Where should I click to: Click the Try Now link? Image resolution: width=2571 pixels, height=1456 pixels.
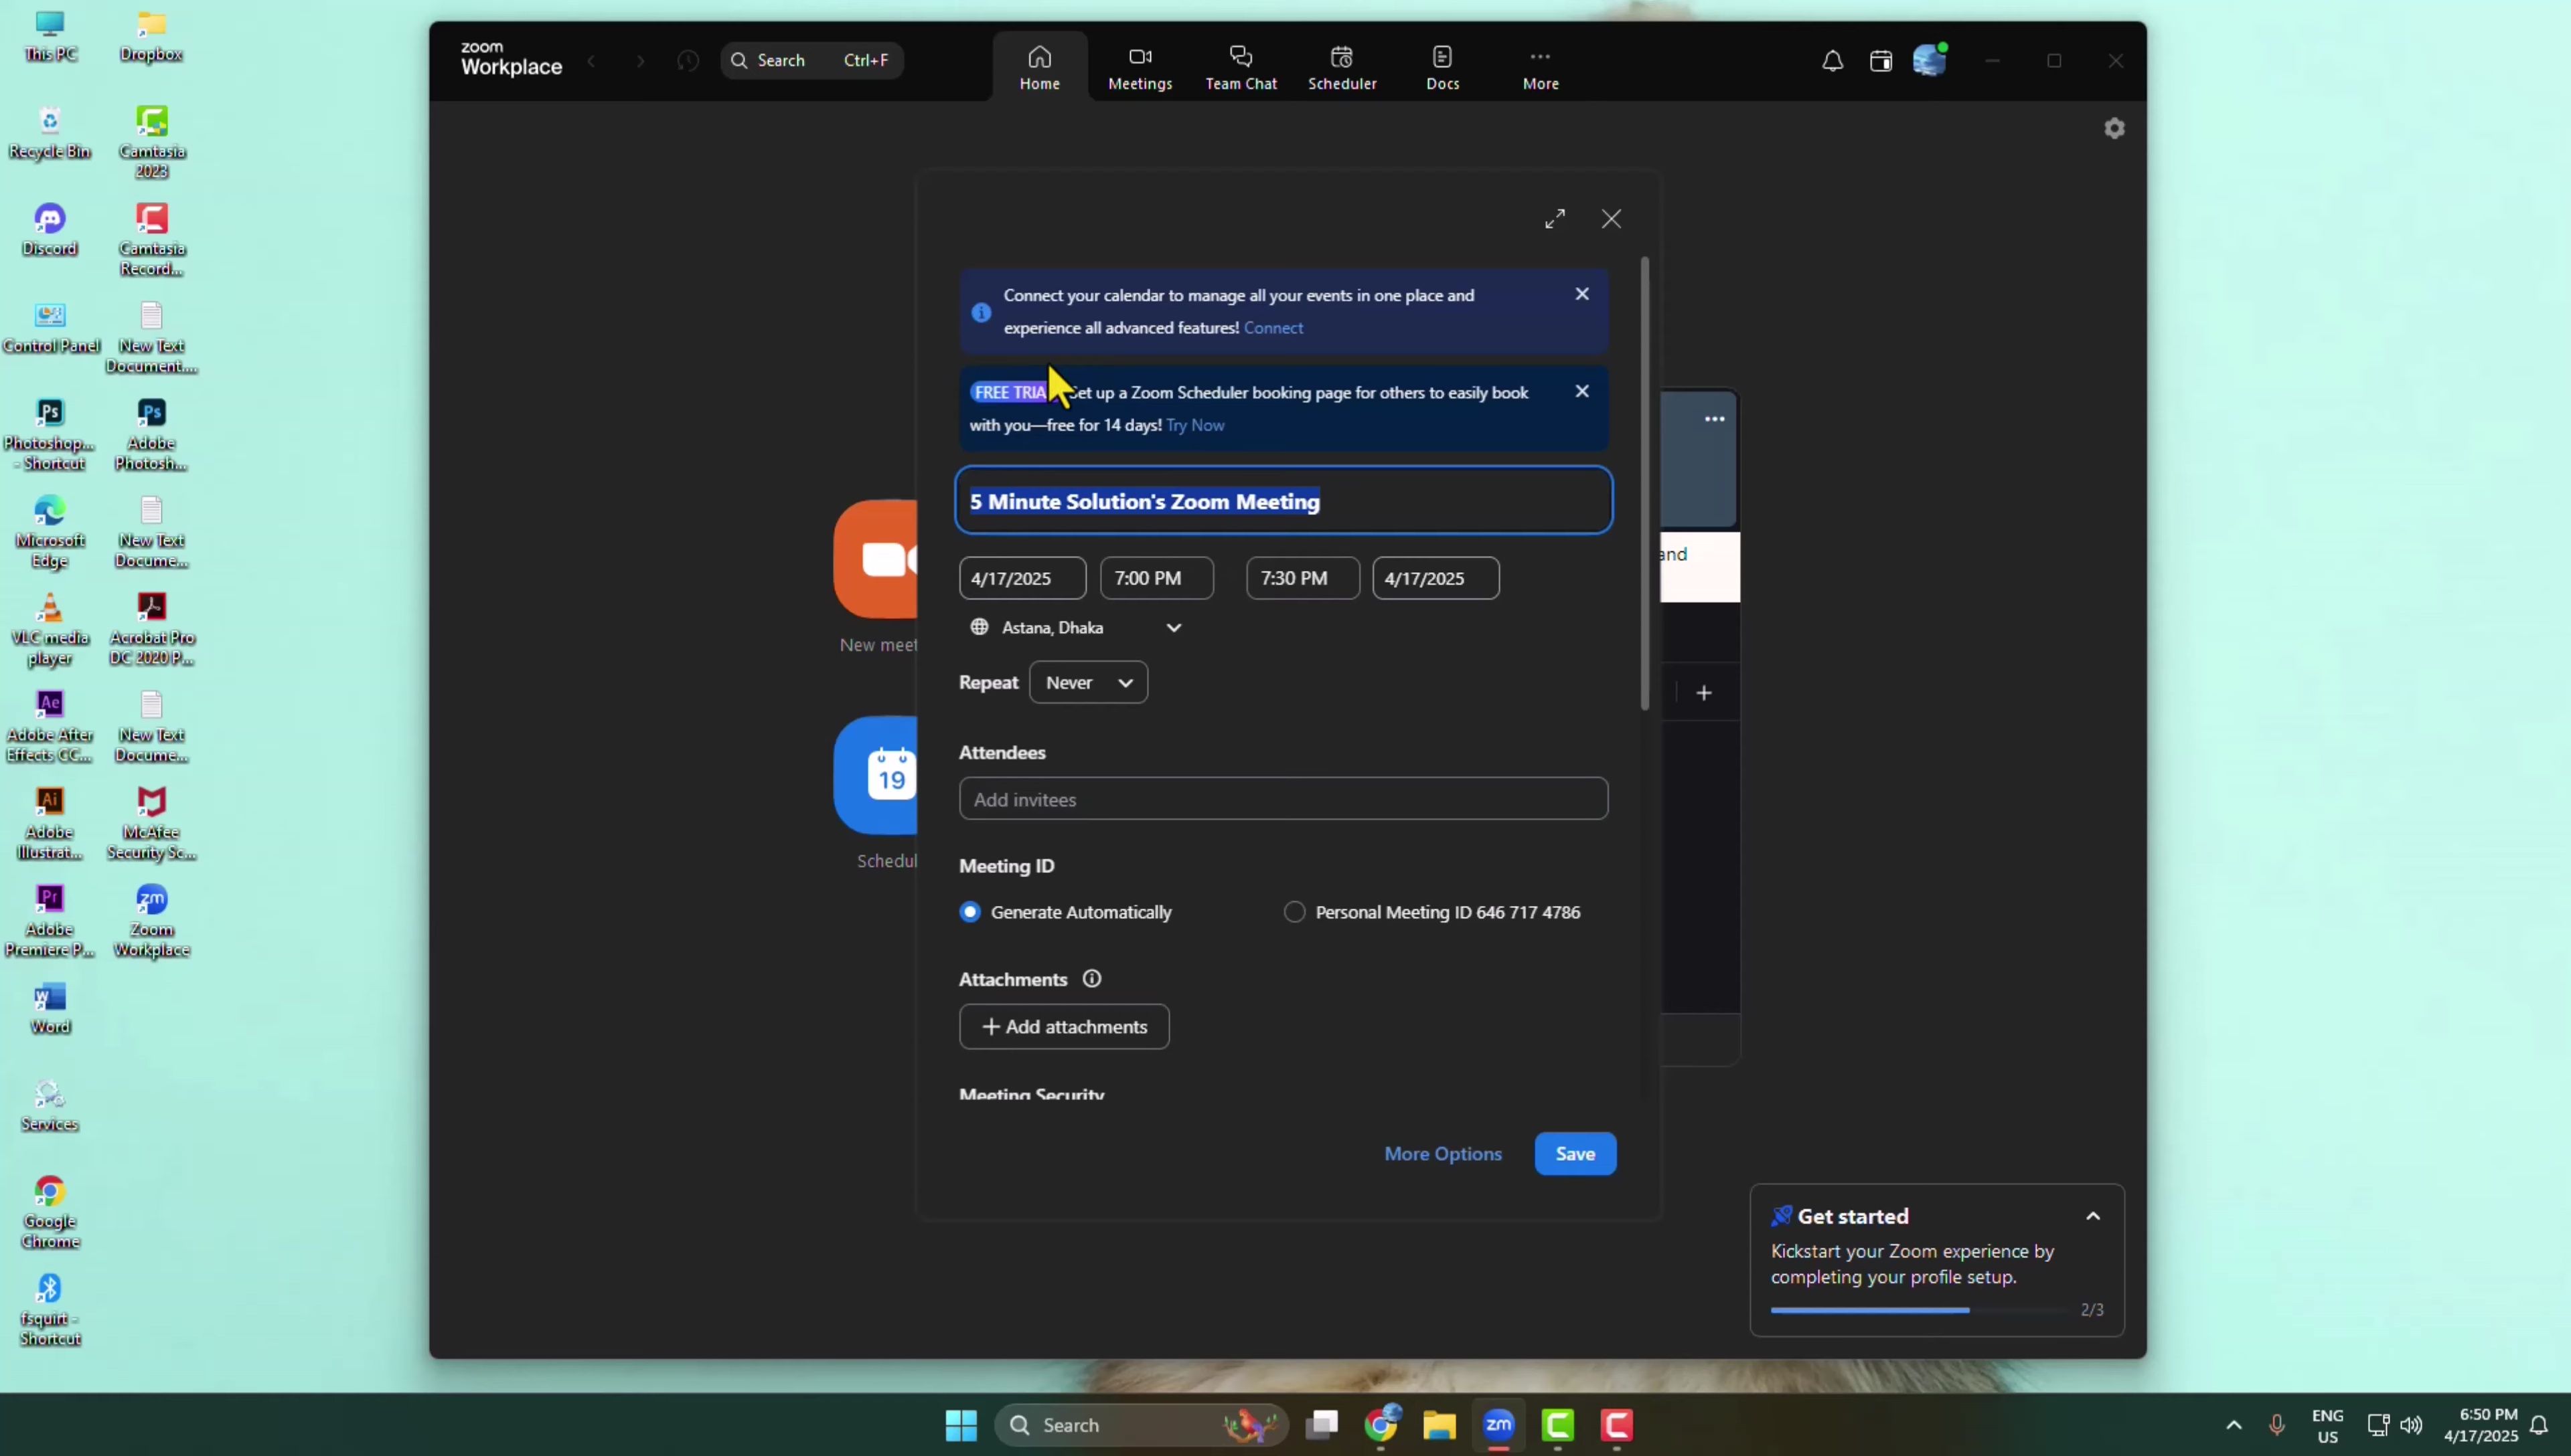pyautogui.click(x=1194, y=425)
